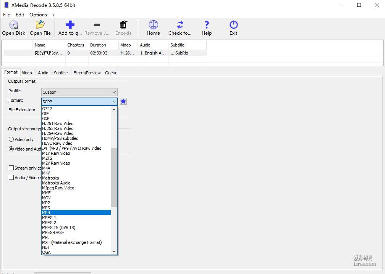The height and width of the screenshot is (274, 385).
Task: Click the Chapters column header
Action: coord(77,45)
